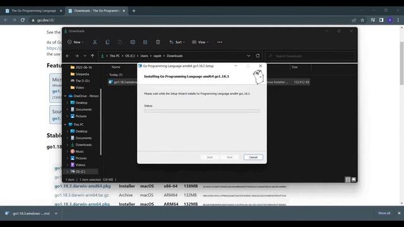Image resolution: width=404 pixels, height=227 pixels.
Task: Click the Explorer sidebar scrollbar
Action: pos(100,122)
